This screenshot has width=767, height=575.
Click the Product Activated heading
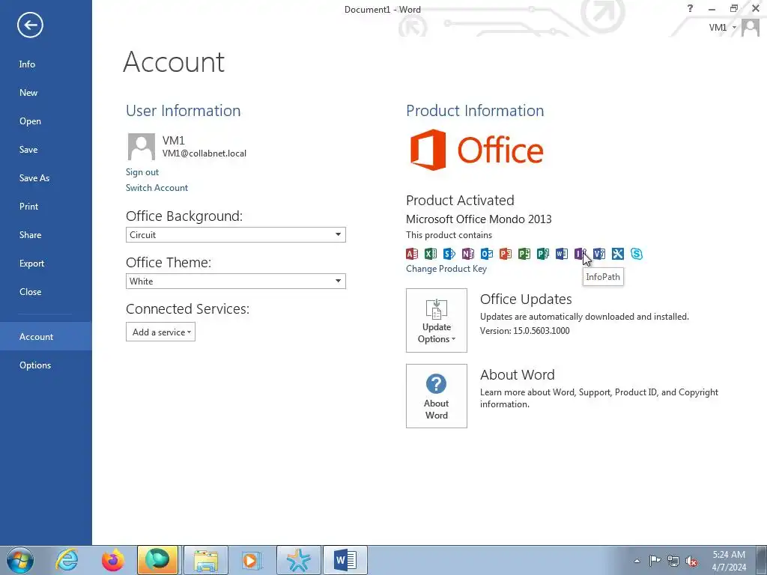click(460, 200)
